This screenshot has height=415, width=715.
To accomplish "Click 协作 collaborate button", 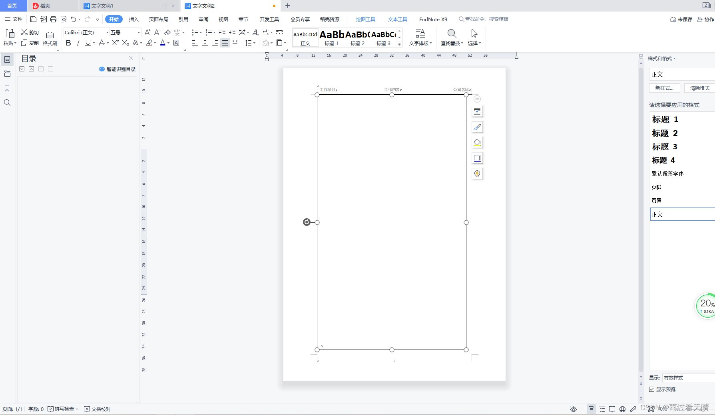I will click(705, 19).
